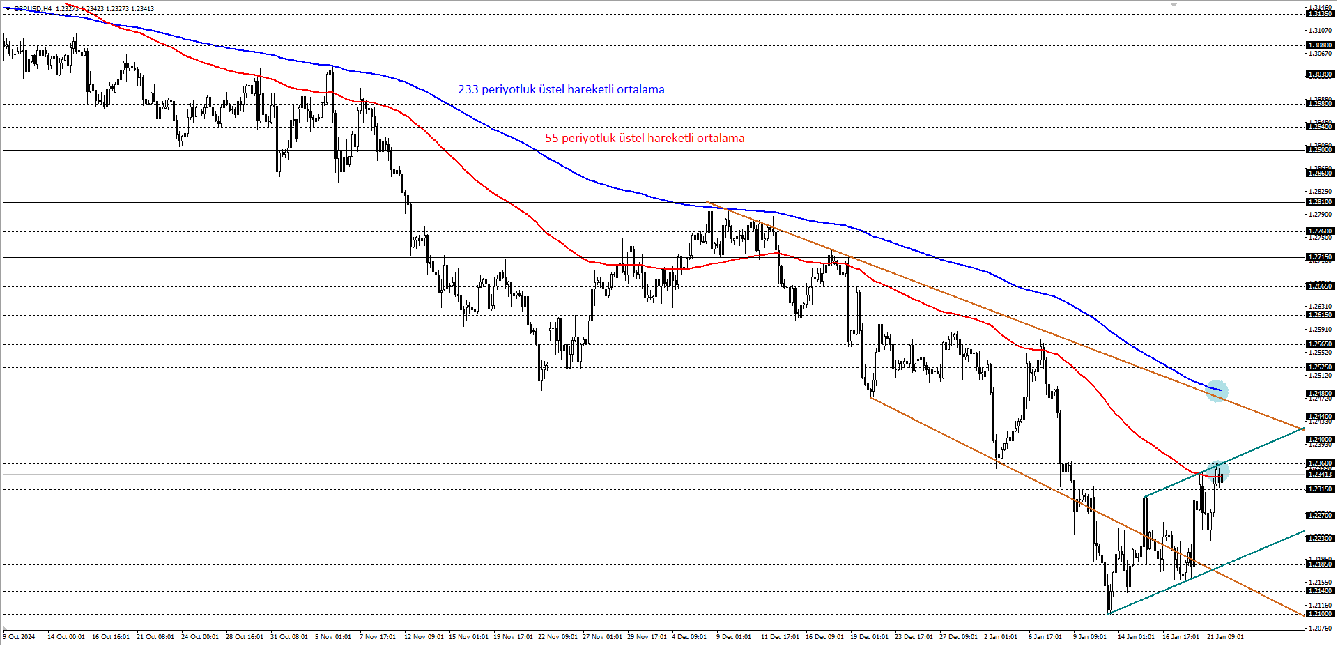Click the highlight circle on the blue moving average
The width and height of the screenshot is (1338, 646).
(1217, 391)
